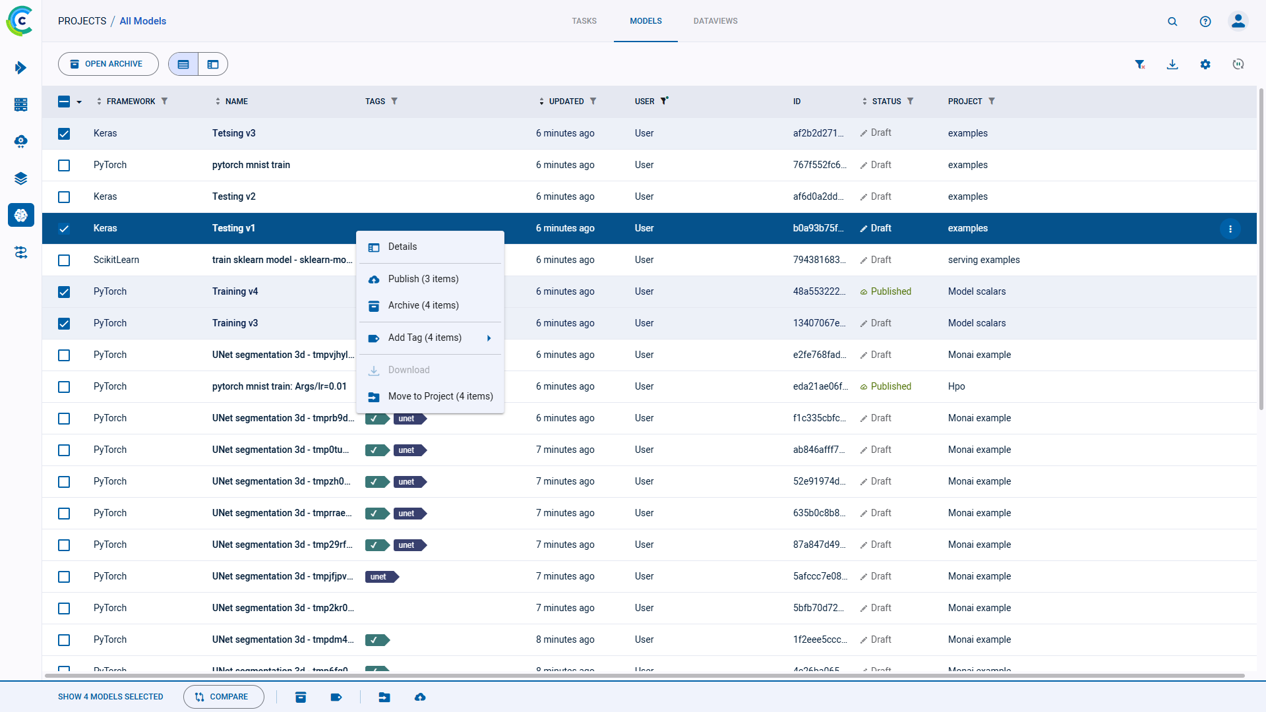Enable checkbox for ScikitLearn sklearn model row

pyautogui.click(x=65, y=260)
